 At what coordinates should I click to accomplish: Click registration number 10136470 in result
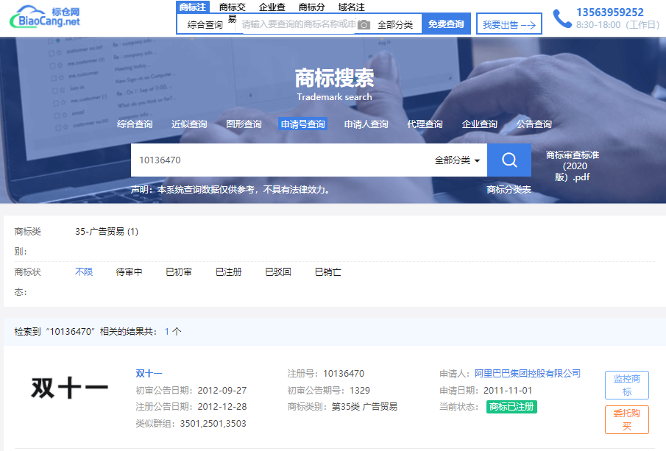[x=344, y=373]
